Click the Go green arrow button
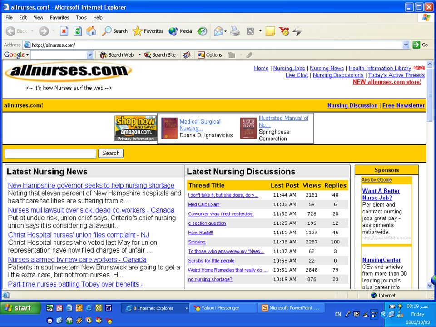 pyautogui.click(x=420, y=45)
